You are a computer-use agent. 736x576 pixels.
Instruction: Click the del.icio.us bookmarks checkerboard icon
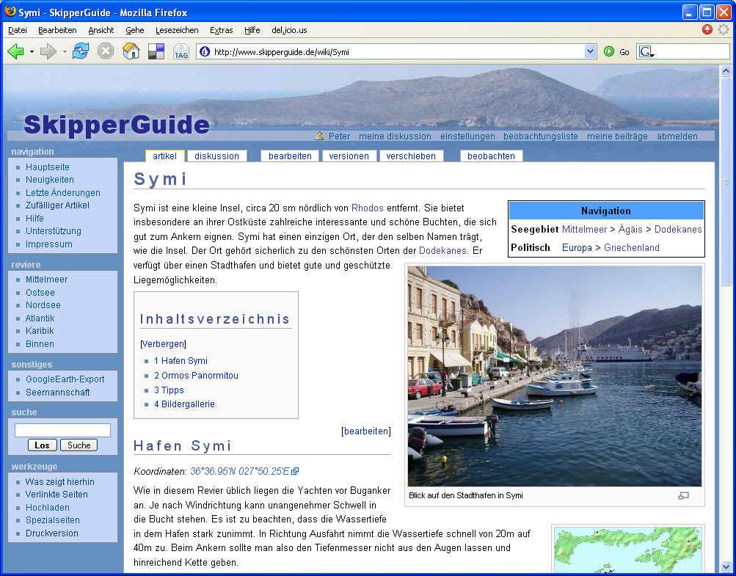click(x=156, y=51)
